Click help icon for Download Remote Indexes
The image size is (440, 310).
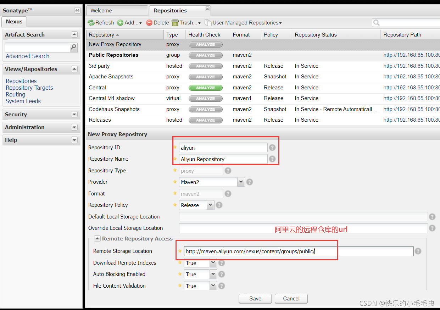[222, 263]
